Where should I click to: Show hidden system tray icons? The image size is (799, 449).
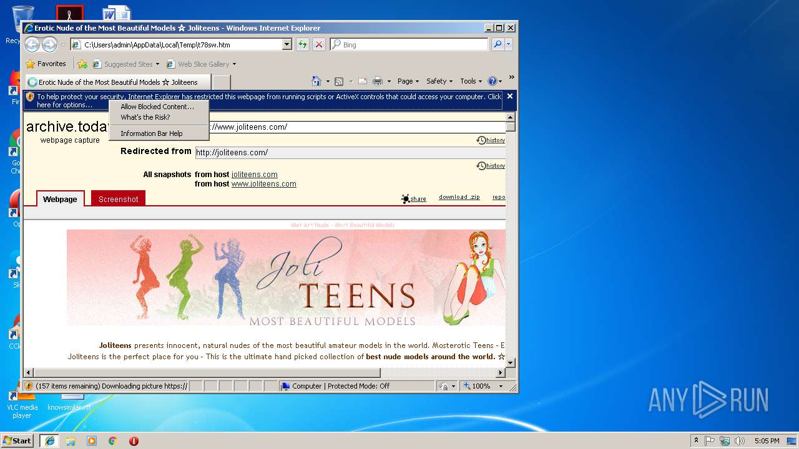tap(696, 440)
